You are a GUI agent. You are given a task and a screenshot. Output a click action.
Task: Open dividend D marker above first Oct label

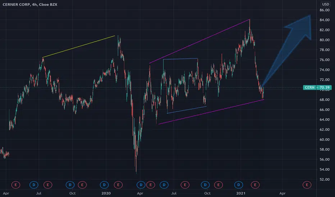tap(70, 185)
